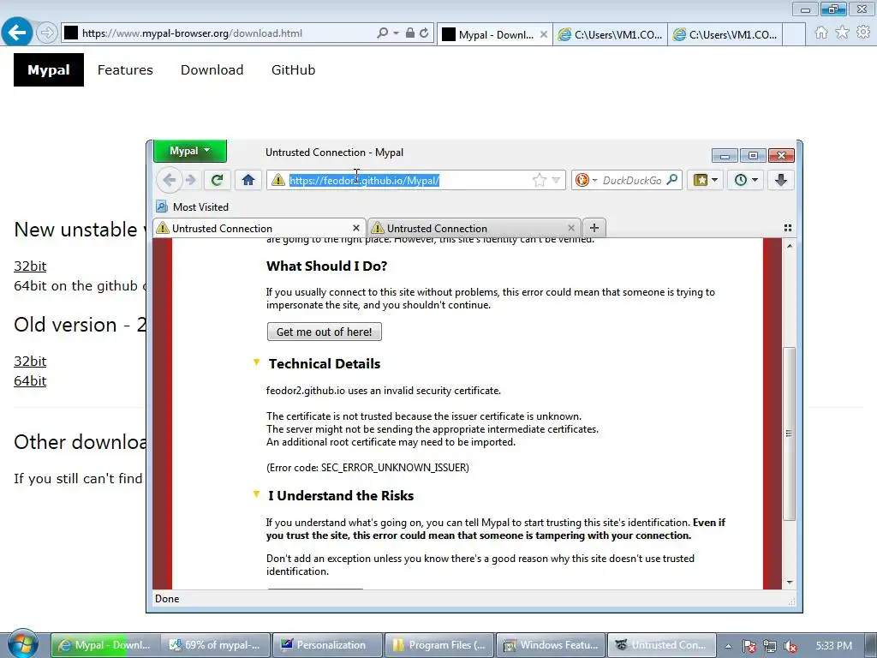Collapse the I Understand the Risks section
Image resolution: width=877 pixels, height=658 pixels.
257,494
